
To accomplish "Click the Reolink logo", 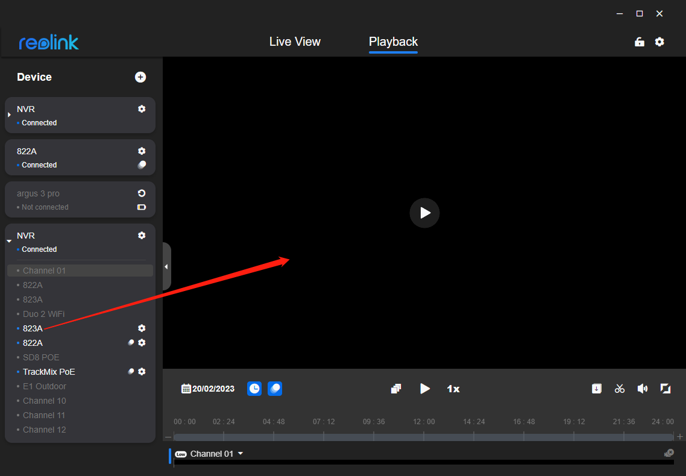I will (49, 42).
